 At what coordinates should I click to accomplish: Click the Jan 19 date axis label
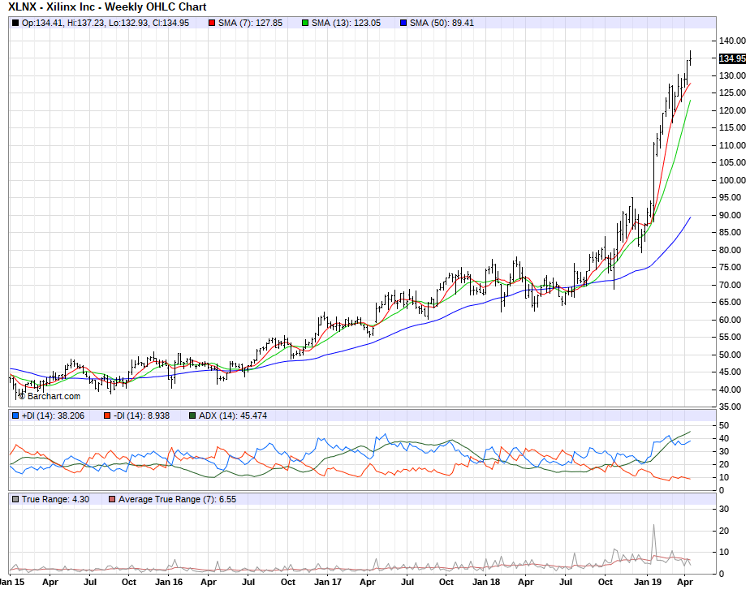tap(648, 582)
